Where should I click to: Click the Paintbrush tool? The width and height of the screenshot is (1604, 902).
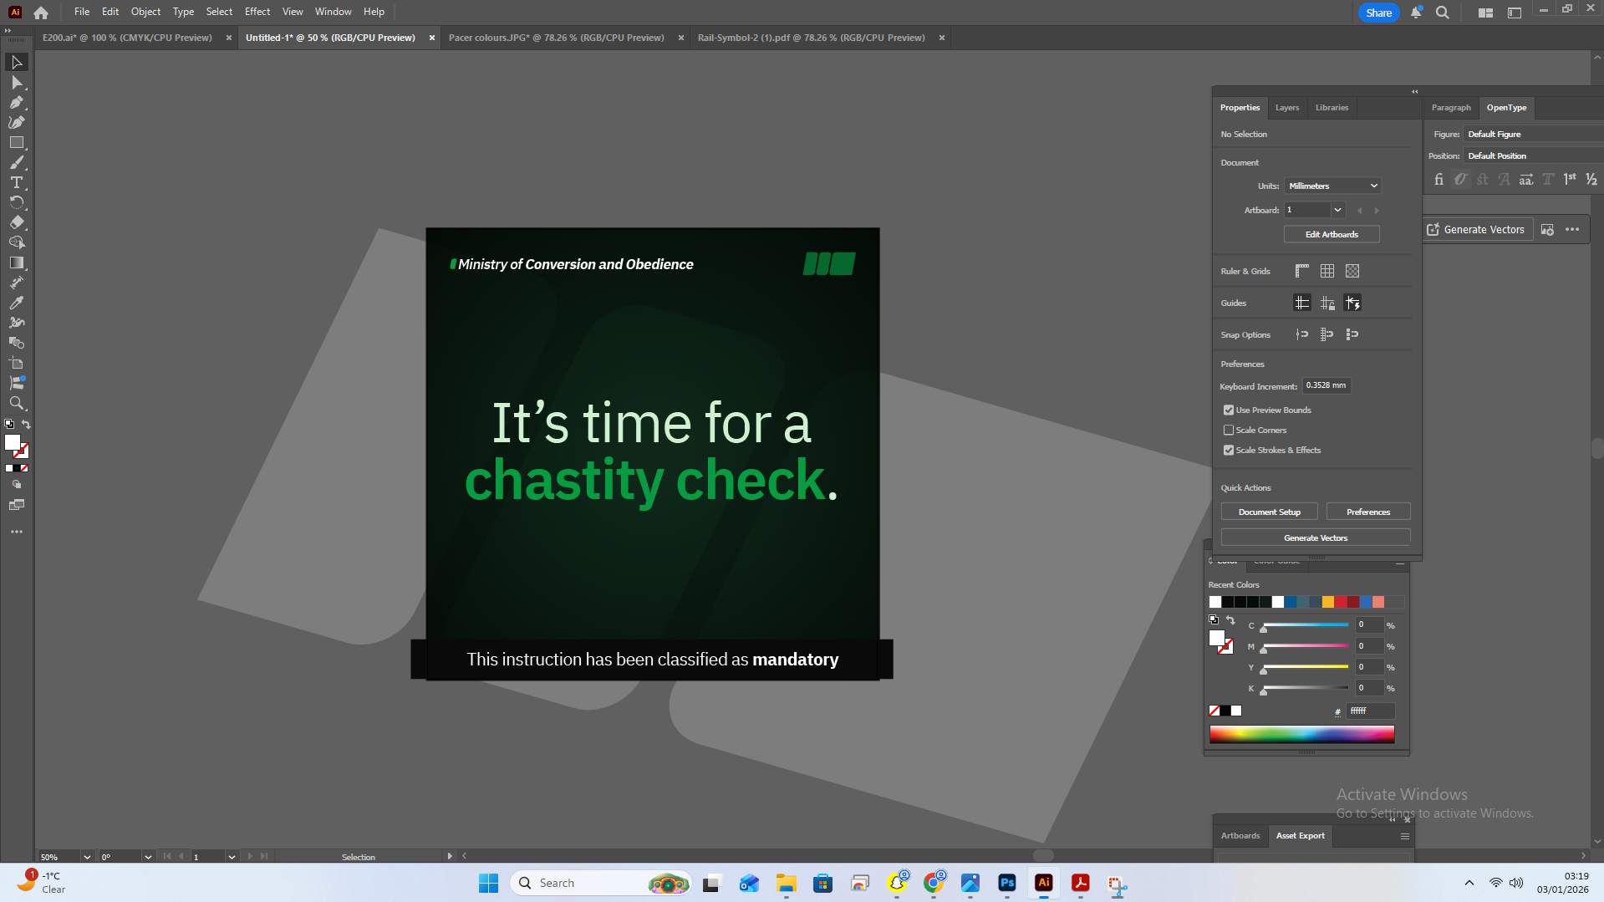(16, 163)
